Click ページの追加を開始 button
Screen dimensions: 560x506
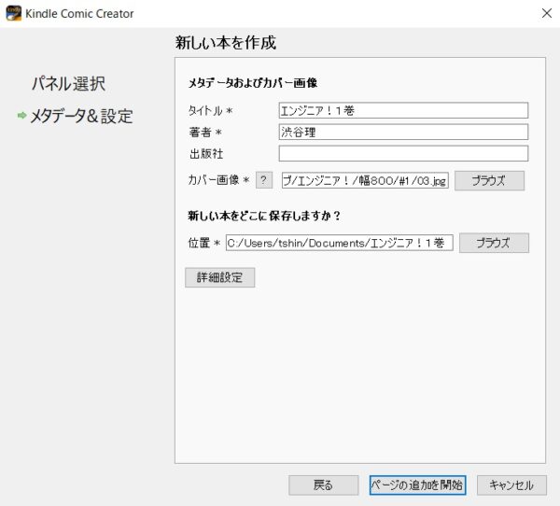[417, 485]
